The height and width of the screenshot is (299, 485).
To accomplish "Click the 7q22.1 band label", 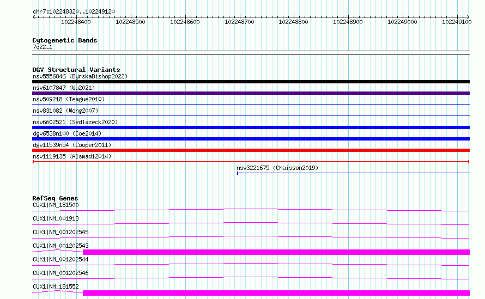I will coord(43,47).
